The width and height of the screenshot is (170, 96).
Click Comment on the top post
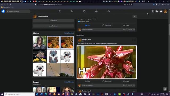tap(107, 25)
